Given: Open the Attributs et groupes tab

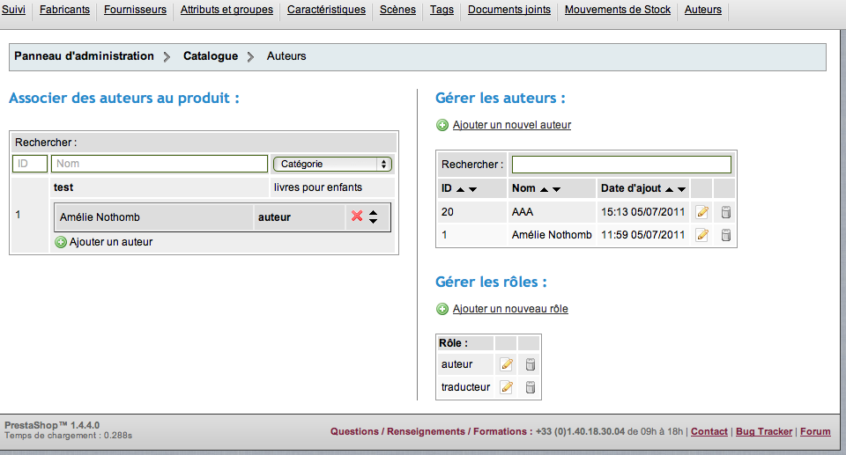Looking at the screenshot, I should 226,10.
